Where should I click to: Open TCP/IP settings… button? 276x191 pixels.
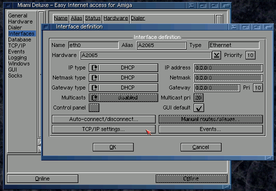coord(104,129)
